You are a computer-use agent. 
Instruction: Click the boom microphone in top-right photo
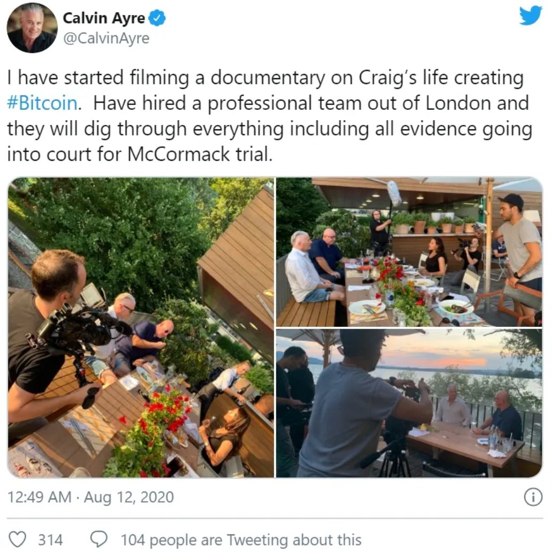(394, 193)
